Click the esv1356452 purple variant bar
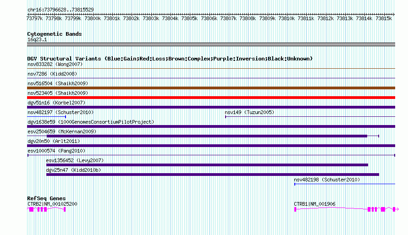This screenshot has width=408, height=235. pyautogui.click(x=207, y=165)
